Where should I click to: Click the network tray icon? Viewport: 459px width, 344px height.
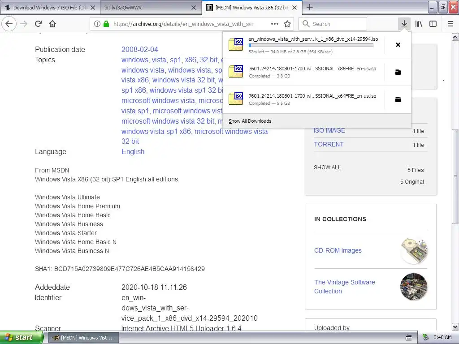(426, 337)
